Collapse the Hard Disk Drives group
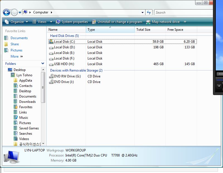 pyautogui.click(x=64, y=36)
